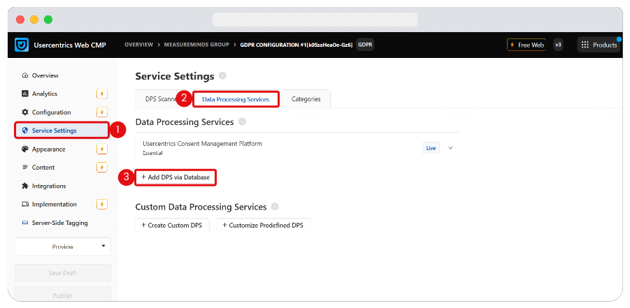Select Service Settings in the sidebar
The width and height of the screenshot is (630, 308).
(62, 131)
